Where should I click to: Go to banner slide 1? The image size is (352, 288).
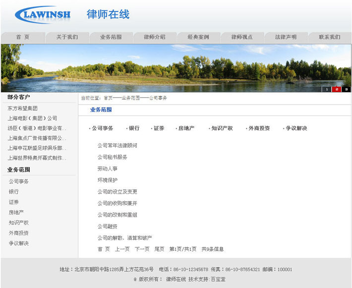click(x=327, y=89)
